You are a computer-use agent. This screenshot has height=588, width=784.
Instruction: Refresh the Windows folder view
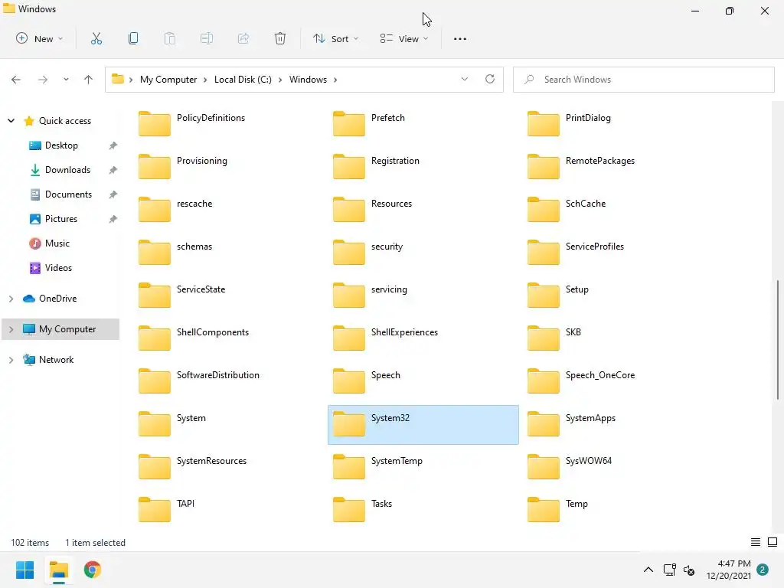[x=490, y=79]
